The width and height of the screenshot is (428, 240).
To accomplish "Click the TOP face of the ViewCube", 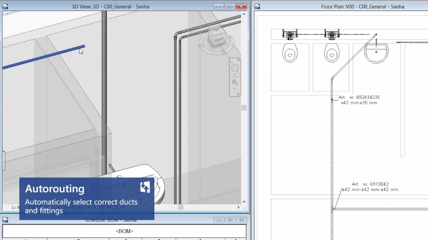I will coord(217,31).
